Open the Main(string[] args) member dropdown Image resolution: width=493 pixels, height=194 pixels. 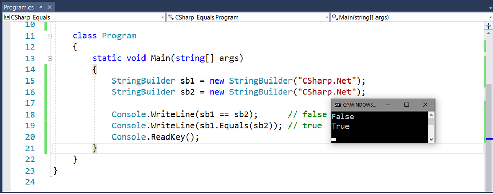pyautogui.click(x=412, y=18)
